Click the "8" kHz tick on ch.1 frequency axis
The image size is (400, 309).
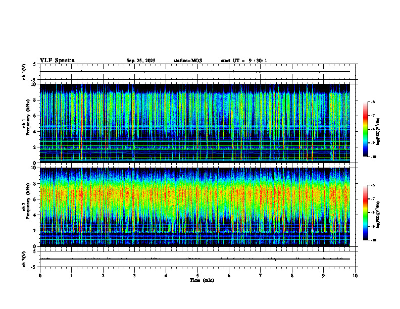[35, 100]
